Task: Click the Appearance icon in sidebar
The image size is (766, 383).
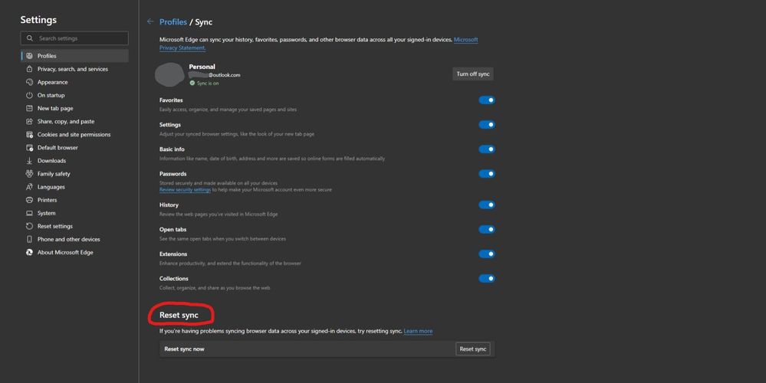Action: tap(29, 82)
